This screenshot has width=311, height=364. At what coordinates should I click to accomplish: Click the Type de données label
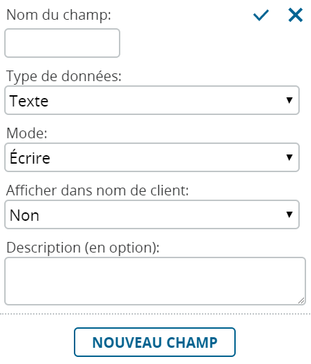[x=64, y=76]
